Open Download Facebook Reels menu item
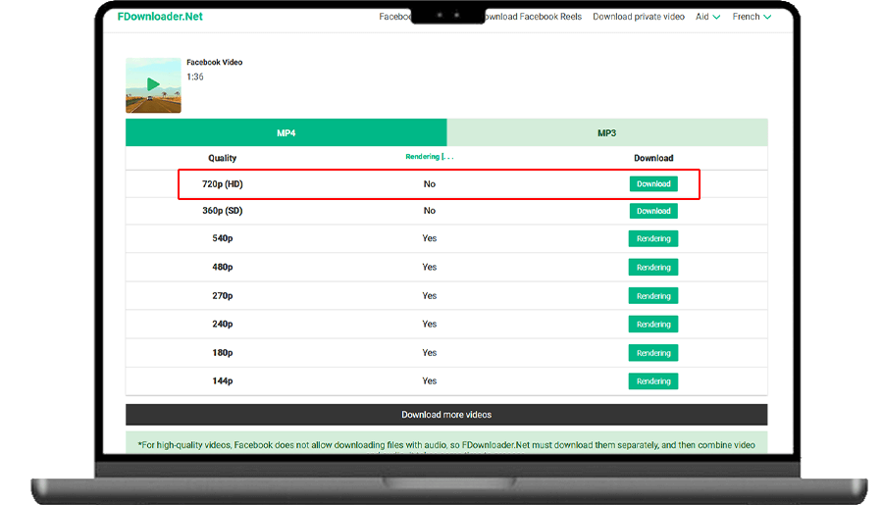 point(533,17)
